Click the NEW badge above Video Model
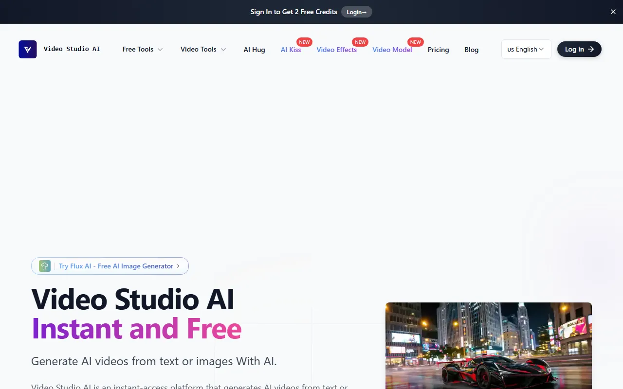The image size is (623, 389). pyautogui.click(x=415, y=42)
